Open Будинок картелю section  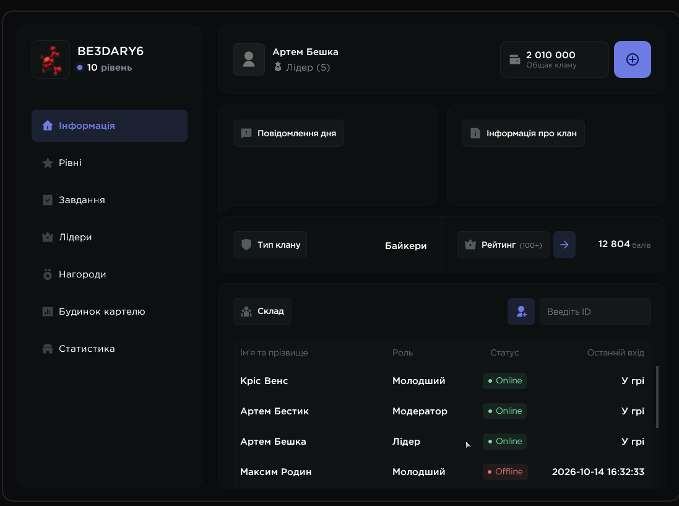[x=110, y=312]
